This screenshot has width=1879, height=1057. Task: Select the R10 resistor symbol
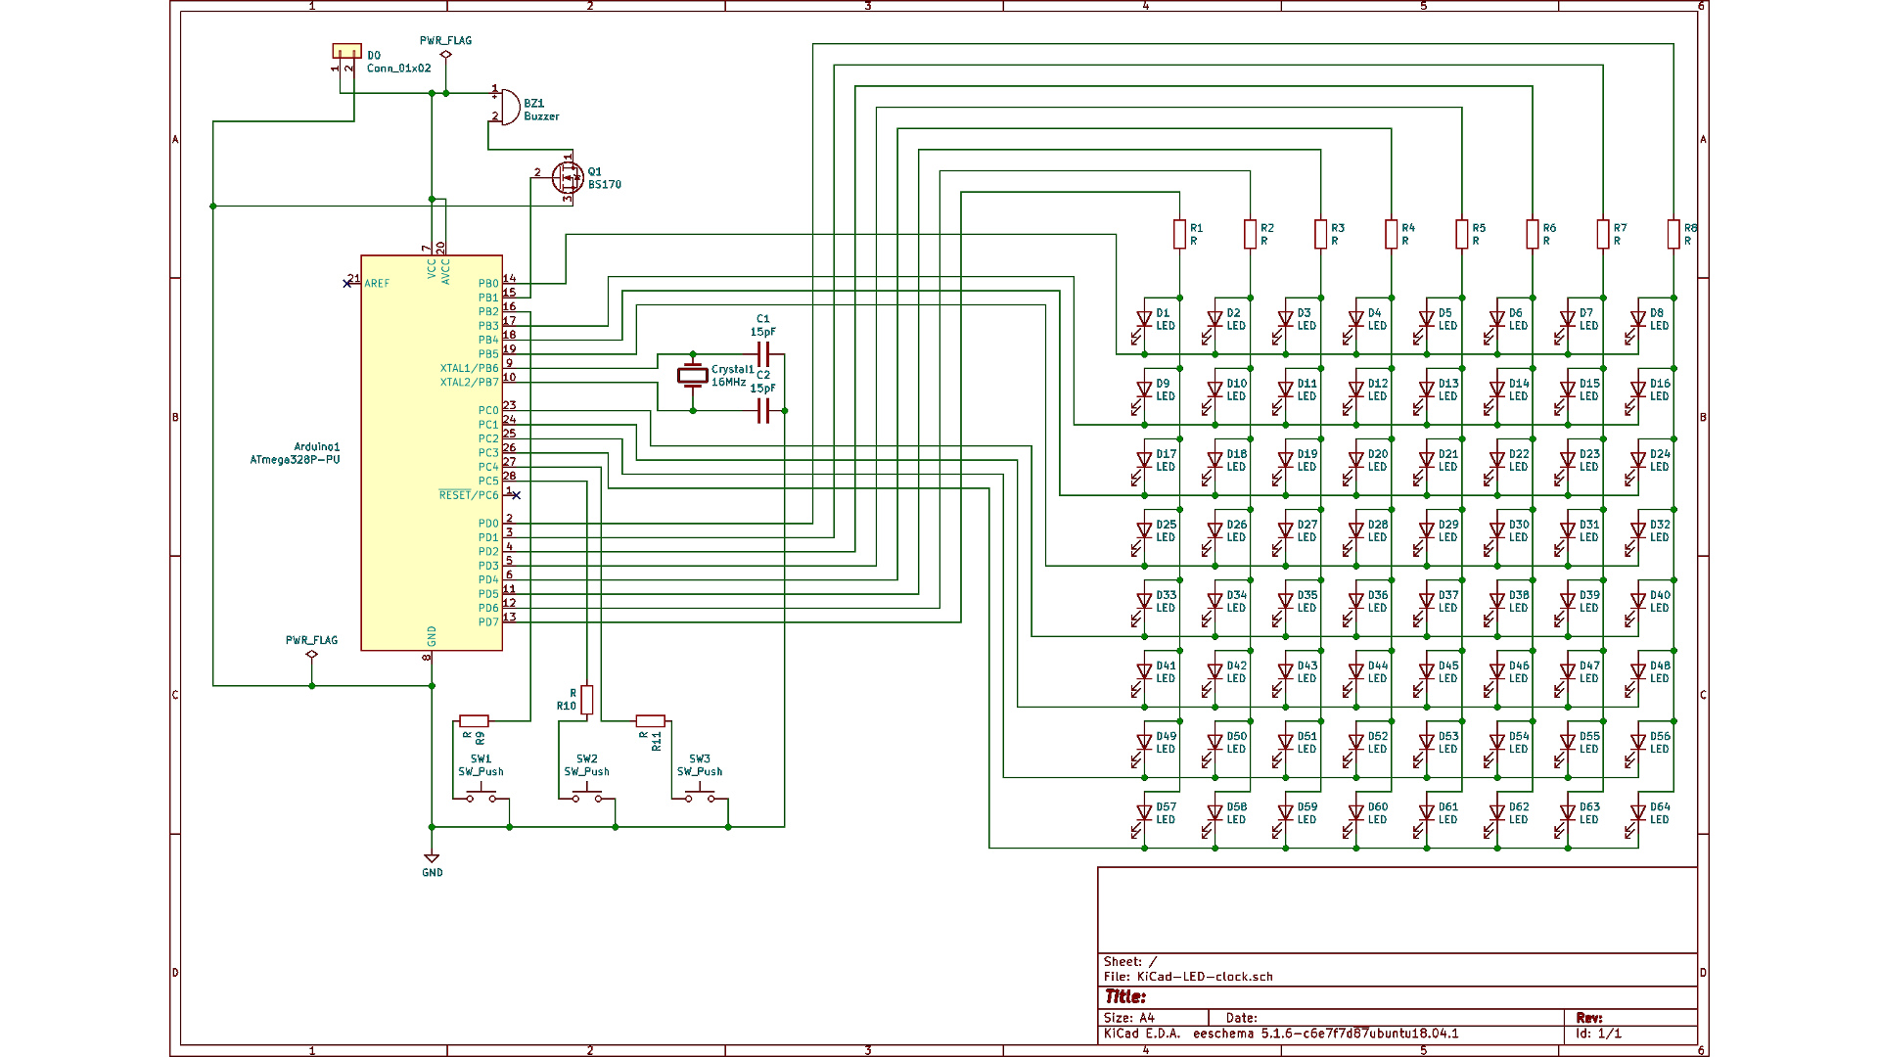[587, 699]
